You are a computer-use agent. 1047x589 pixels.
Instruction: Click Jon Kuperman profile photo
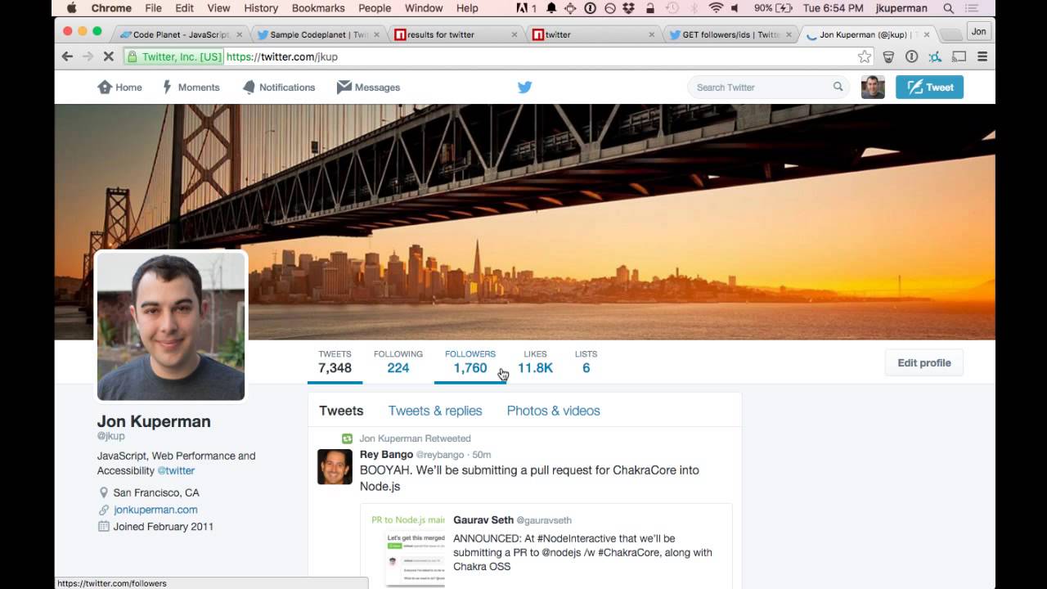point(171,326)
